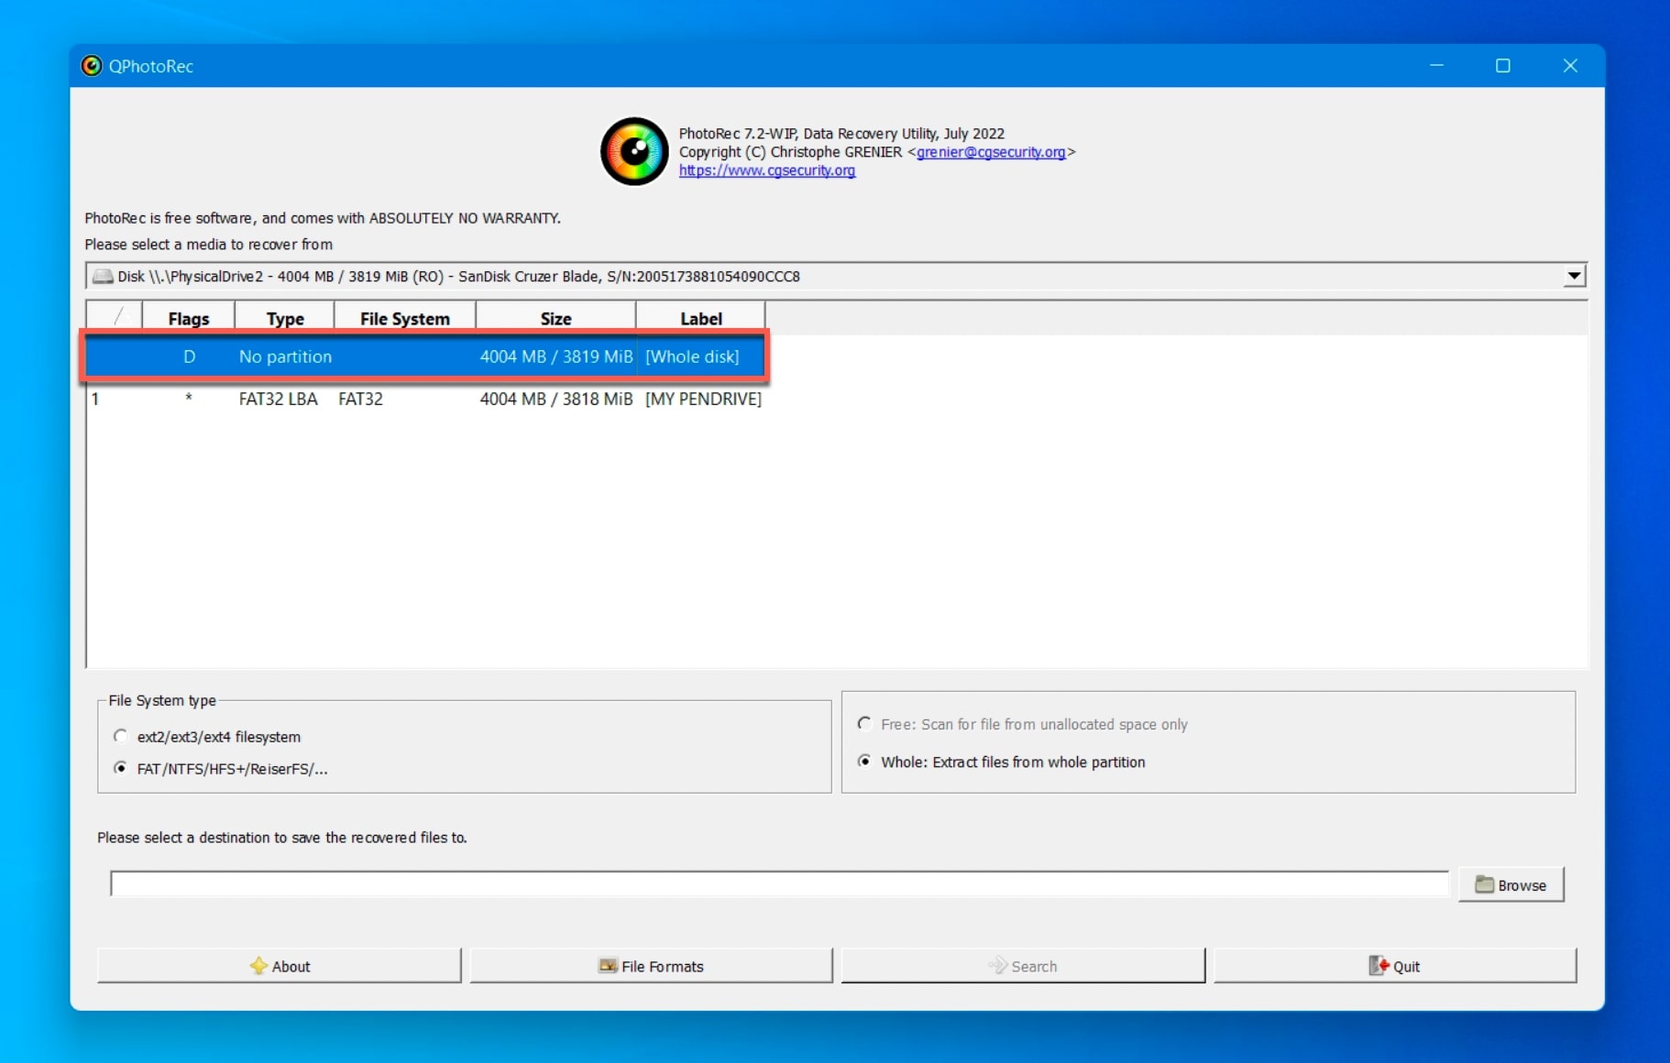Click the star icon on About button
This screenshot has height=1063, width=1670.
tap(258, 966)
